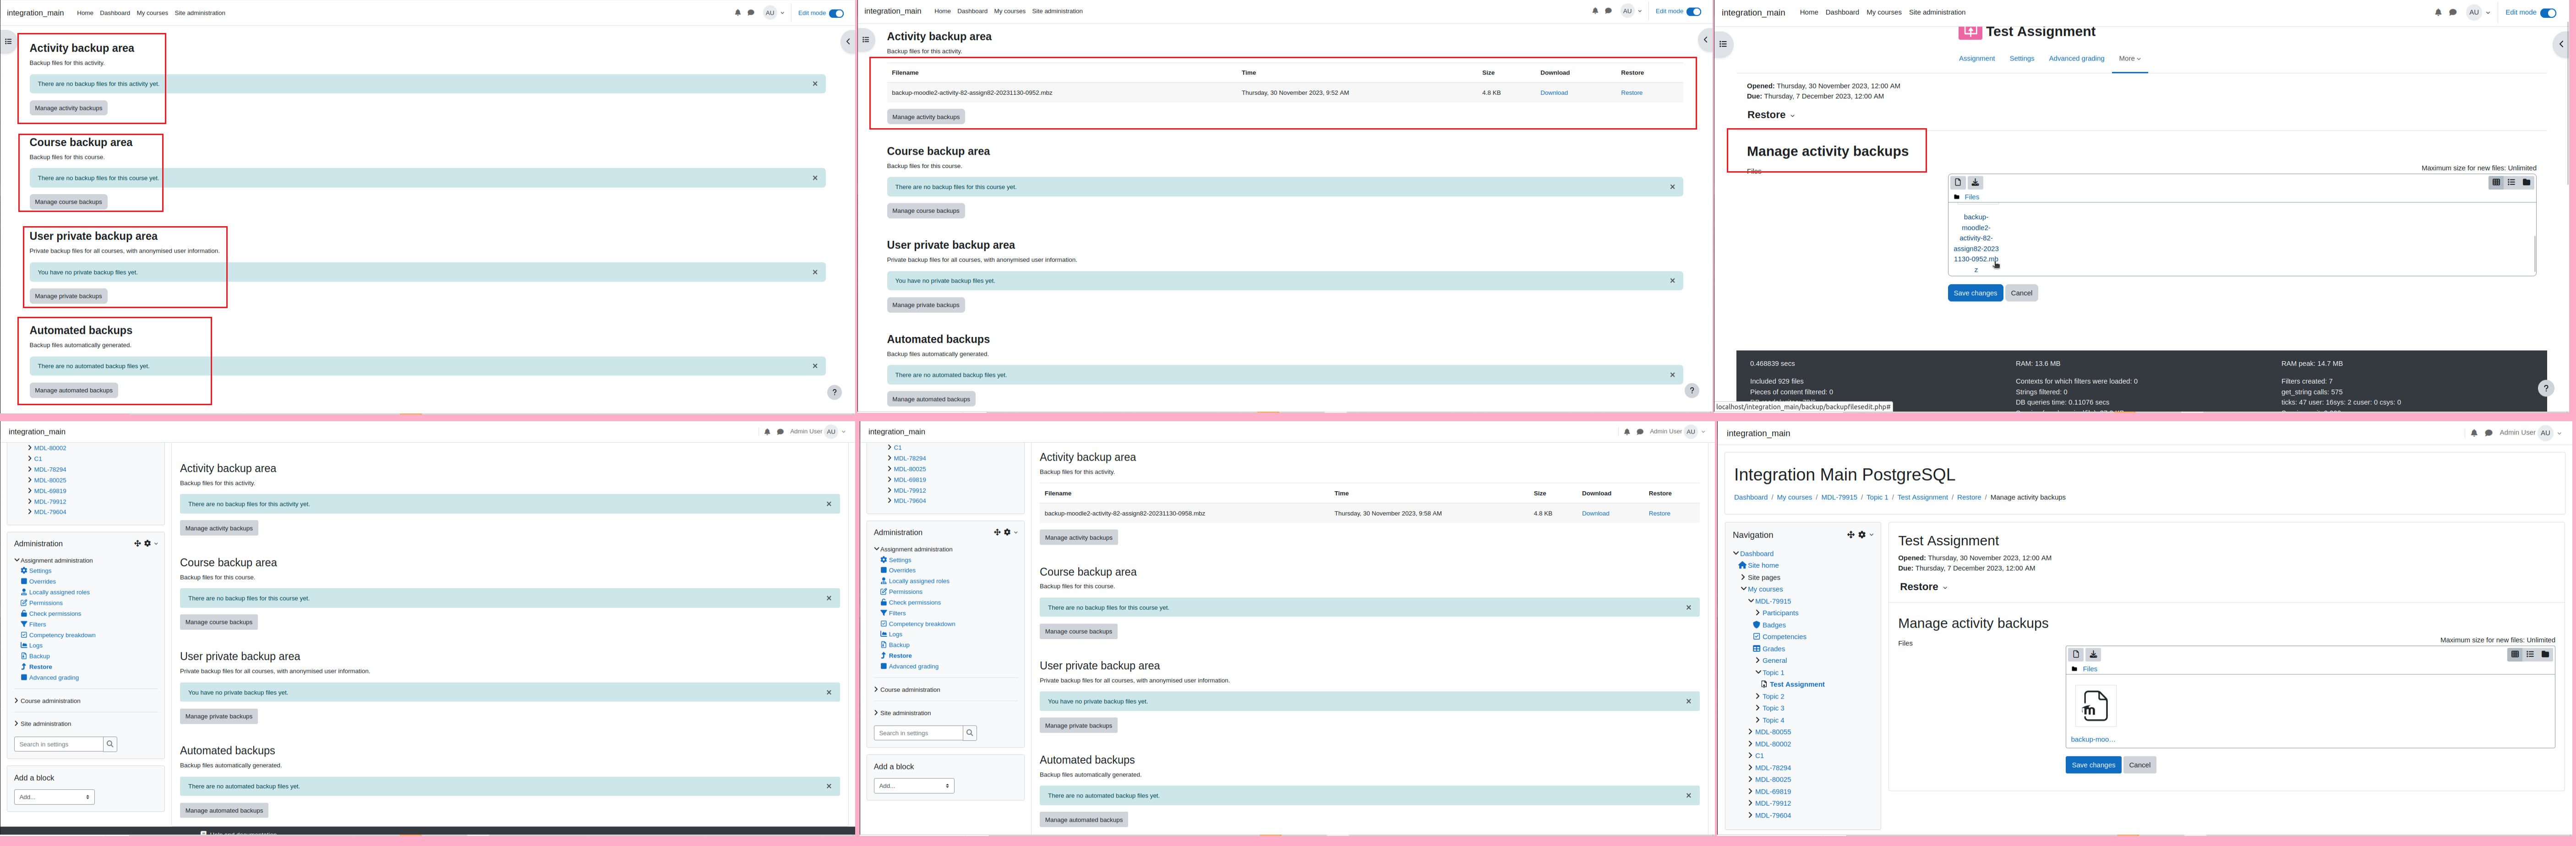Add file icon in bottom-right file manager
This screenshot has width=2576, height=846.
point(2076,655)
